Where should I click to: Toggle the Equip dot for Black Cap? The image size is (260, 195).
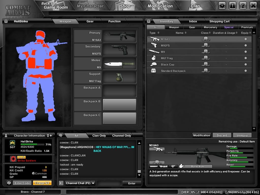[x=246, y=64]
